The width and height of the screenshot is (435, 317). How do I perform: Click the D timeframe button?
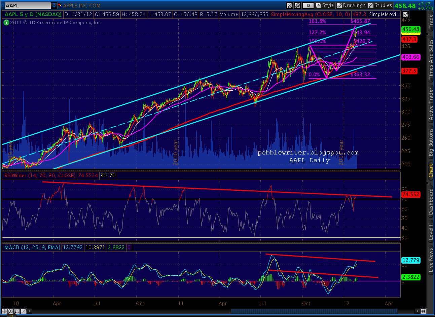click(308, 5)
